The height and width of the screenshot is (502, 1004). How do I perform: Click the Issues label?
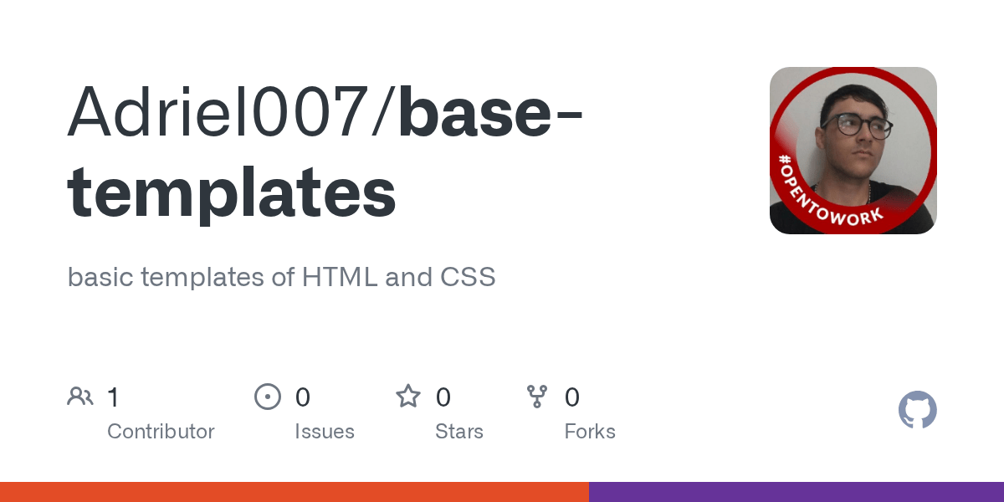coord(325,432)
